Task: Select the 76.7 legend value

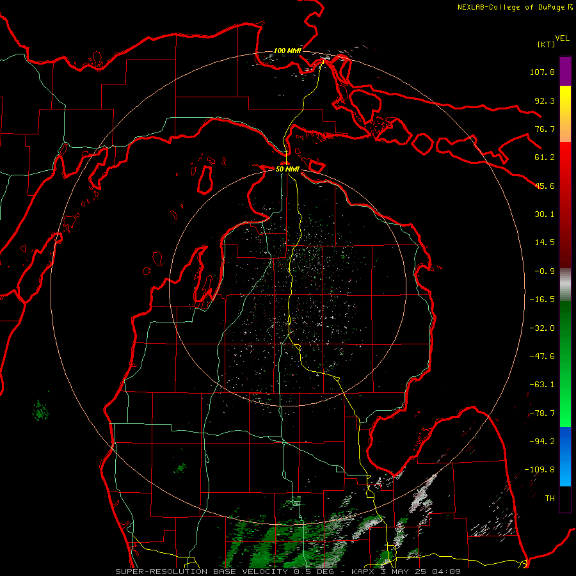Action: (x=545, y=129)
